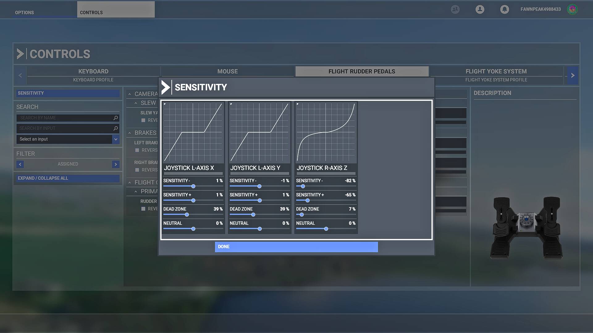Image resolution: width=593 pixels, height=333 pixels.
Task: Open the user profile icon
Action: 480,9
